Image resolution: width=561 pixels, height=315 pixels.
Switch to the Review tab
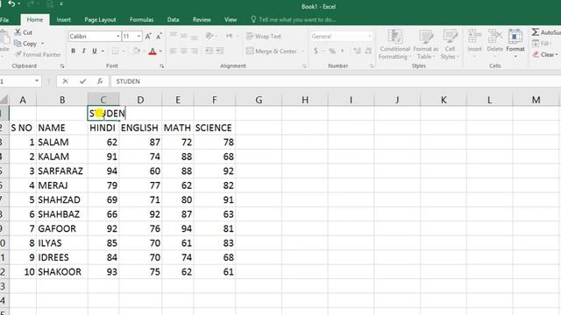(x=202, y=19)
